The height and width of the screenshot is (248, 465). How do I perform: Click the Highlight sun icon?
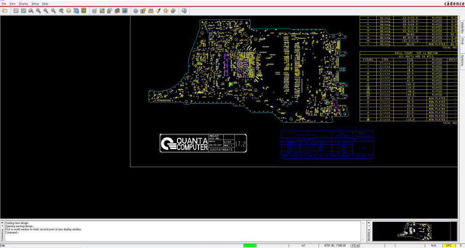166,11
